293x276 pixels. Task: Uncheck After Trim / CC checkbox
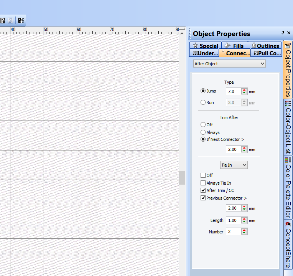click(203, 190)
